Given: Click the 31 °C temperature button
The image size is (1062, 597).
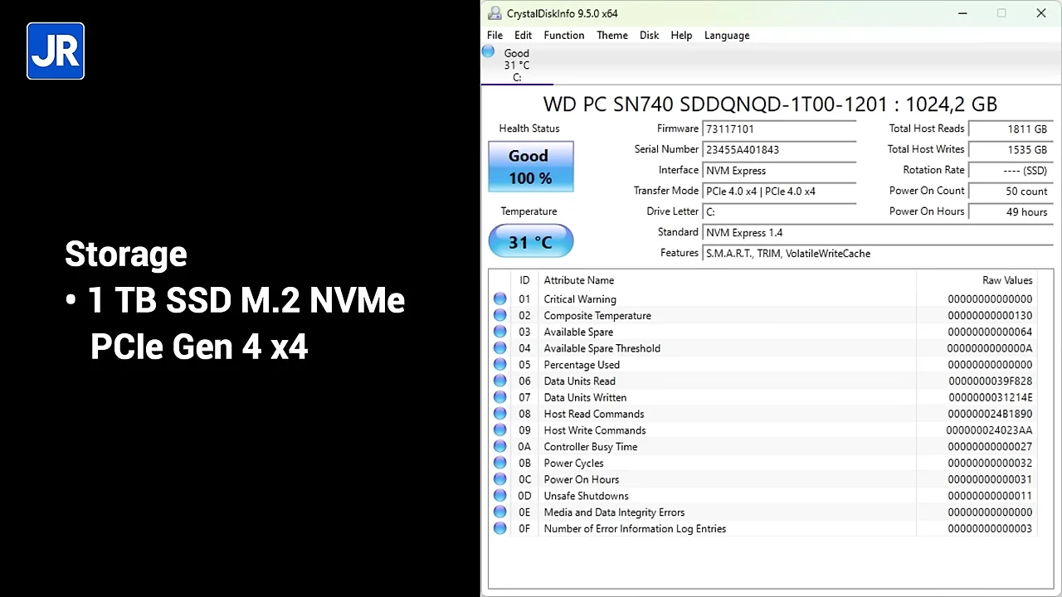Looking at the screenshot, I should [530, 242].
